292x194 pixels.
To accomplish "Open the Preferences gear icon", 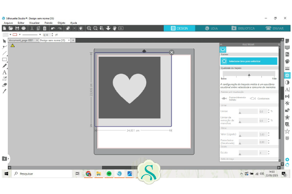I will pos(287,160).
